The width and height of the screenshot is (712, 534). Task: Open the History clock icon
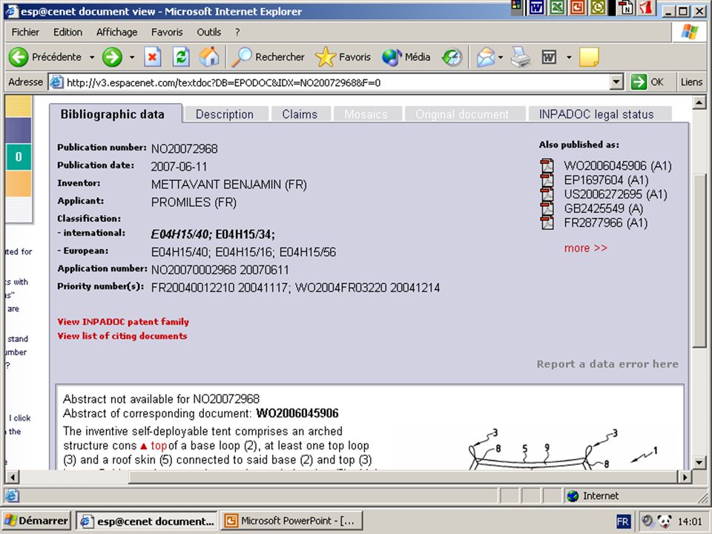tap(452, 57)
